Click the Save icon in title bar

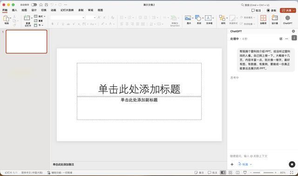(47, 5)
